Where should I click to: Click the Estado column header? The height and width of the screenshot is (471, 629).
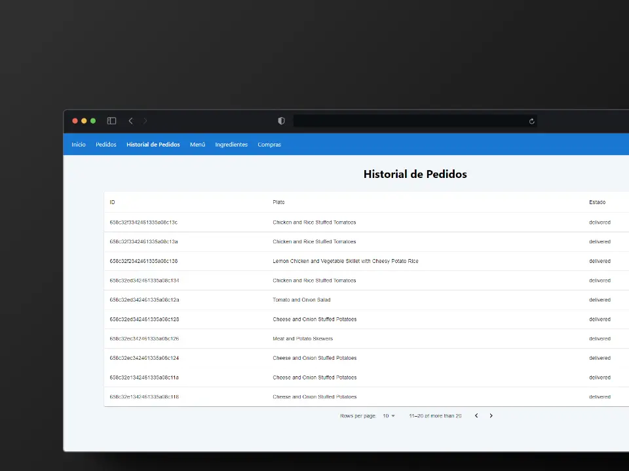pos(598,202)
